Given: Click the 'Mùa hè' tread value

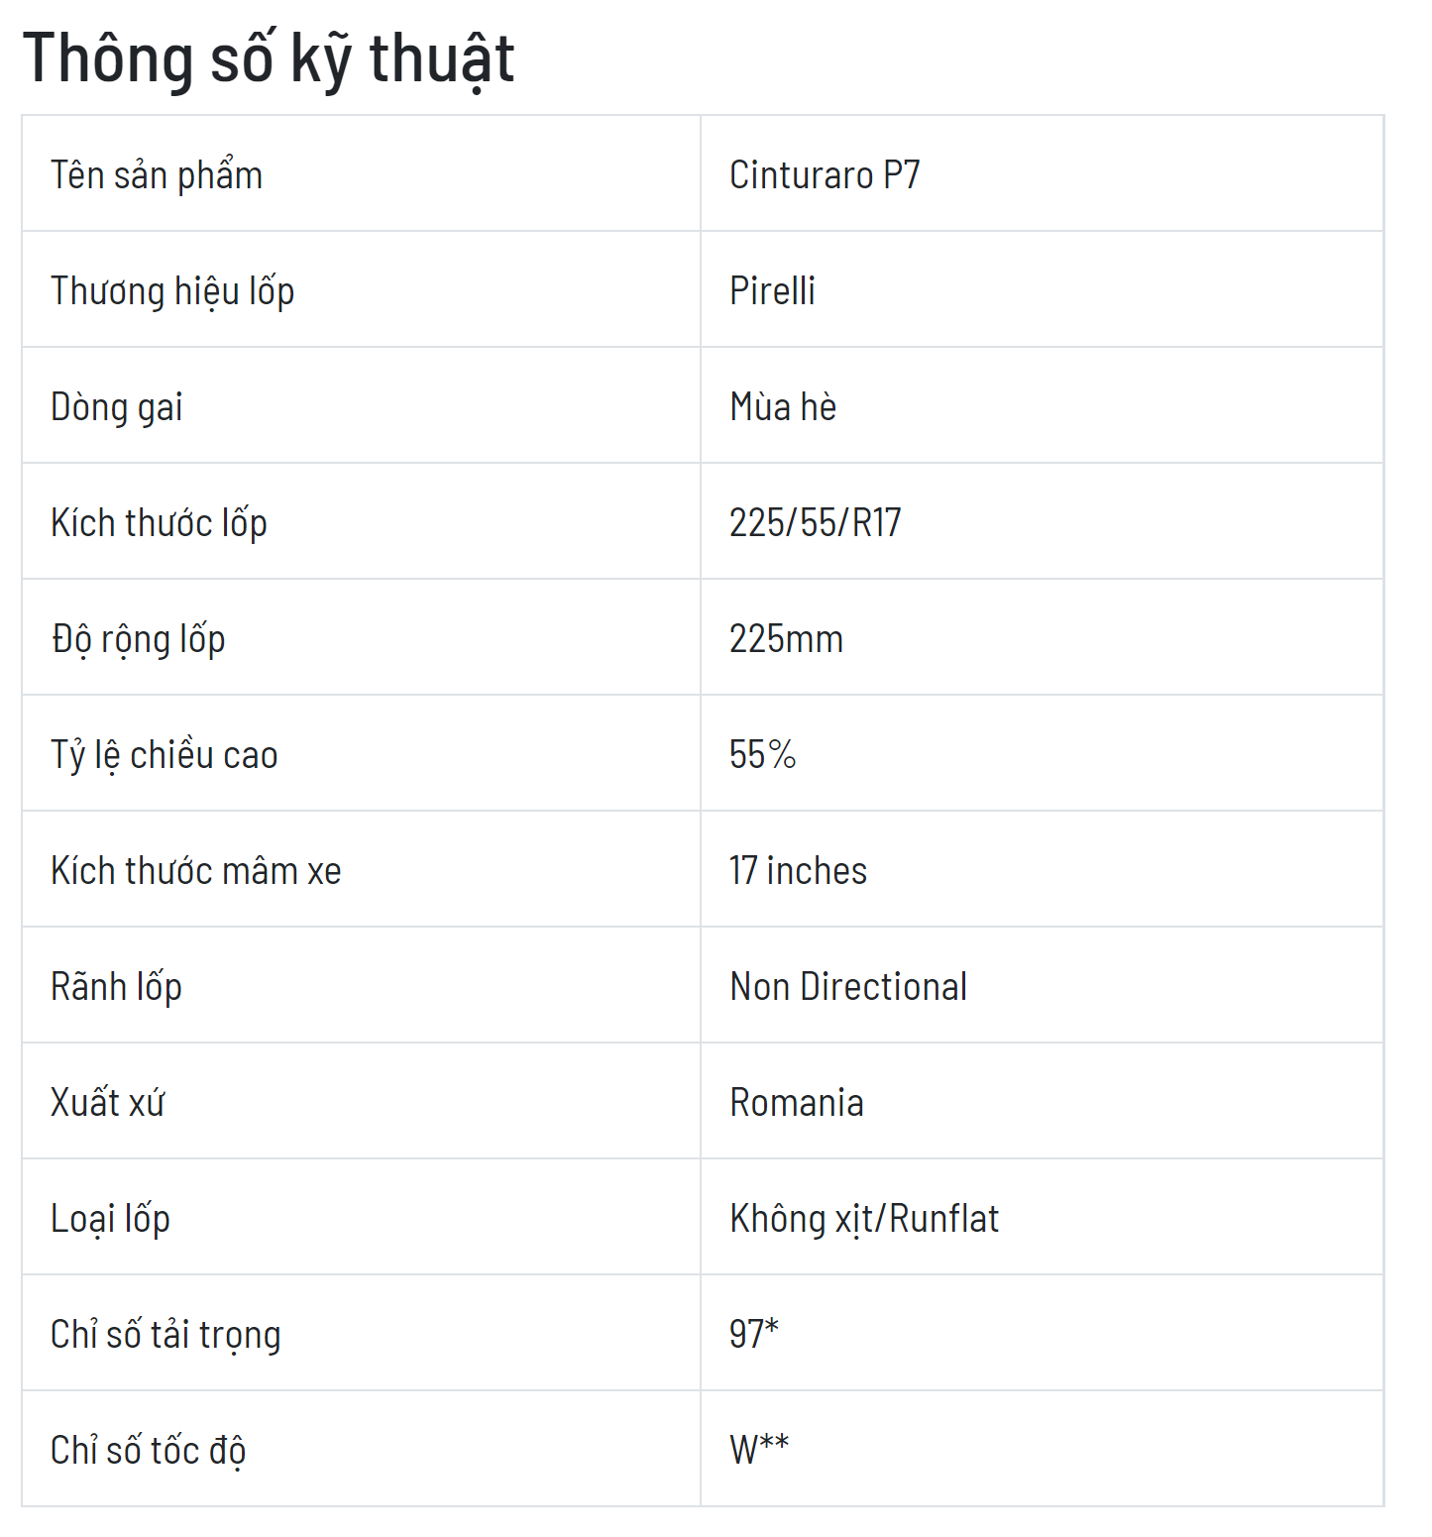Looking at the screenshot, I should (x=783, y=406).
